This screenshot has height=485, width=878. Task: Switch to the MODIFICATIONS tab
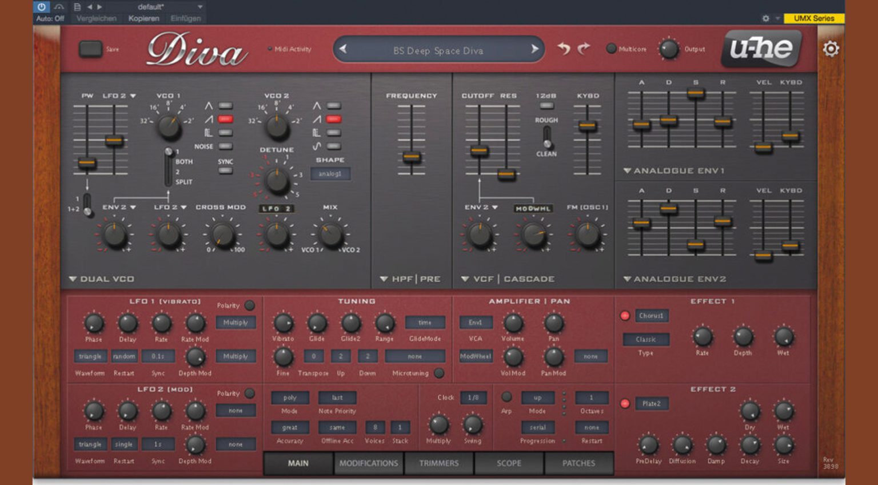tap(368, 463)
